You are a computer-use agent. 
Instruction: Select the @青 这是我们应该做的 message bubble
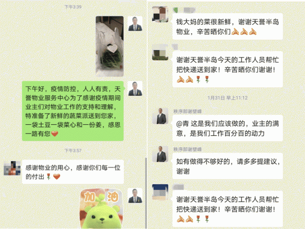227,128
